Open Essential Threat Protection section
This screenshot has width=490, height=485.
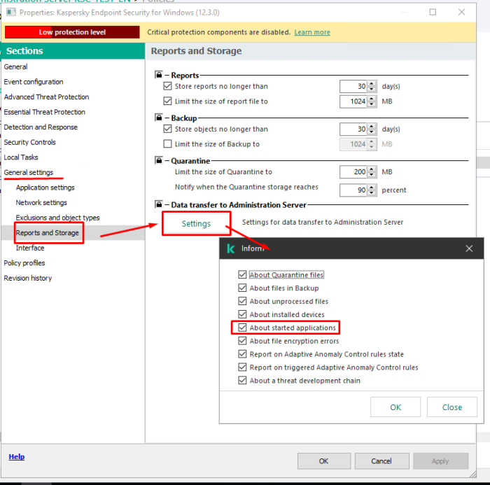tap(44, 112)
